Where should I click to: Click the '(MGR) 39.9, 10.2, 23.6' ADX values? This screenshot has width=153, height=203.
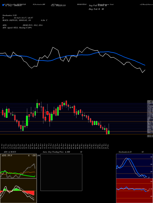(32, 25)
